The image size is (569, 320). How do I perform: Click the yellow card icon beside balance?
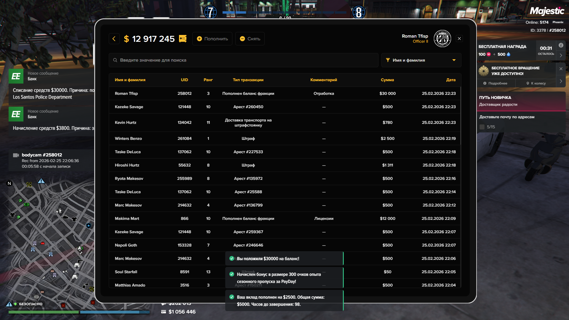click(183, 39)
